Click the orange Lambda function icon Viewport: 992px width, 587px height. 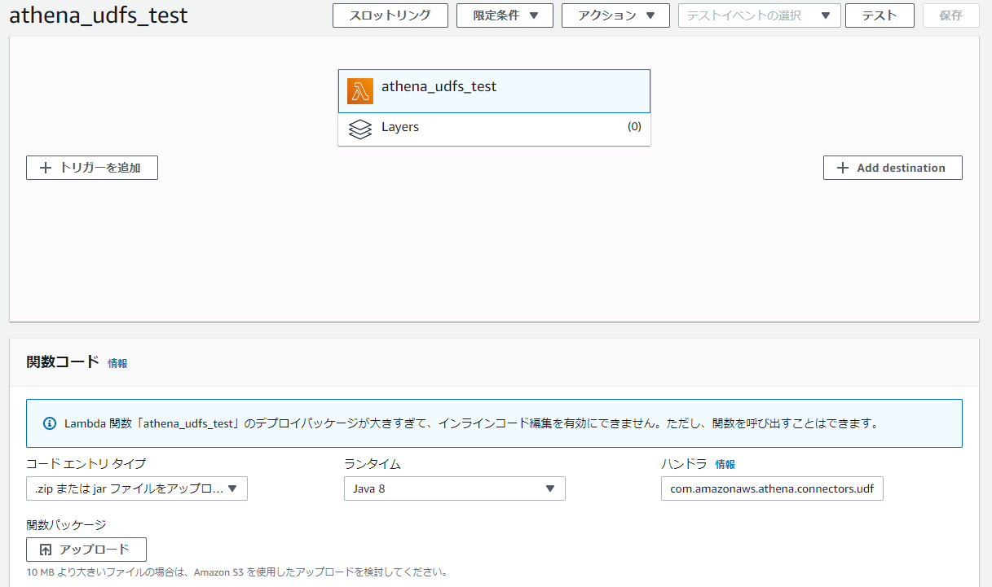359,90
